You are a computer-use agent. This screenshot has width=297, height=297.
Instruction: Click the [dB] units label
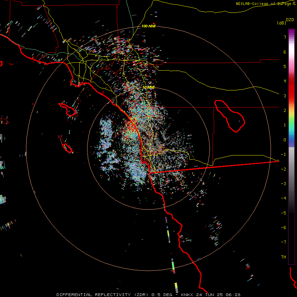[x=282, y=23]
